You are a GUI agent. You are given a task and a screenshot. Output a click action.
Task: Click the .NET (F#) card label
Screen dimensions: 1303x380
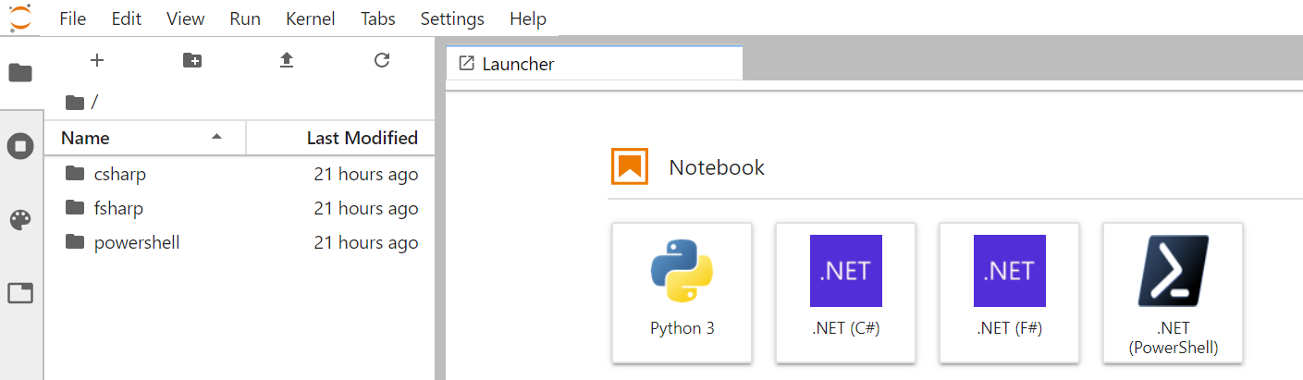click(x=1010, y=328)
